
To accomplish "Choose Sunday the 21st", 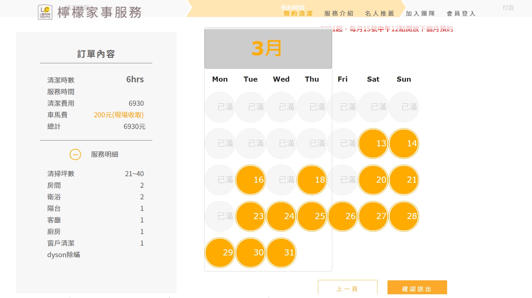I will pyautogui.click(x=404, y=180).
